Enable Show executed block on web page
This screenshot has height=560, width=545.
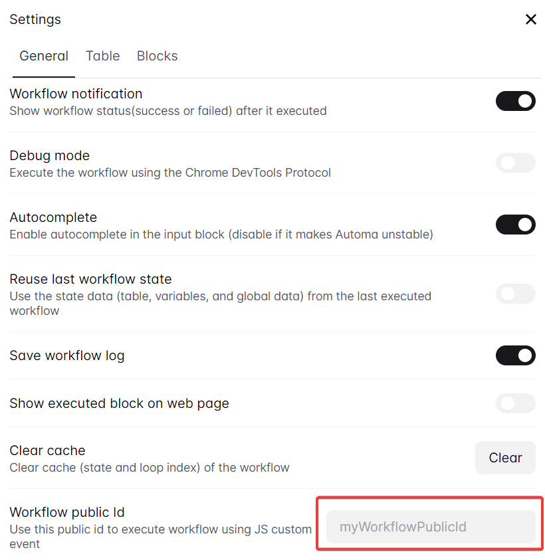tap(515, 404)
